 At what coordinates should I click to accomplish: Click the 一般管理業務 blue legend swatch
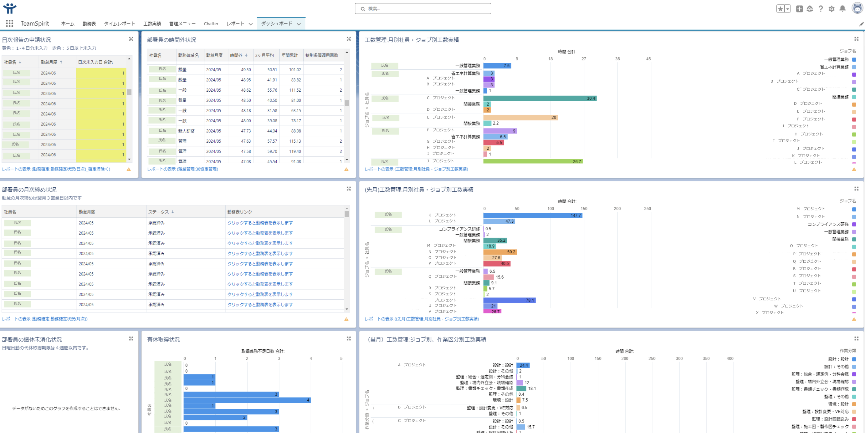point(854,59)
